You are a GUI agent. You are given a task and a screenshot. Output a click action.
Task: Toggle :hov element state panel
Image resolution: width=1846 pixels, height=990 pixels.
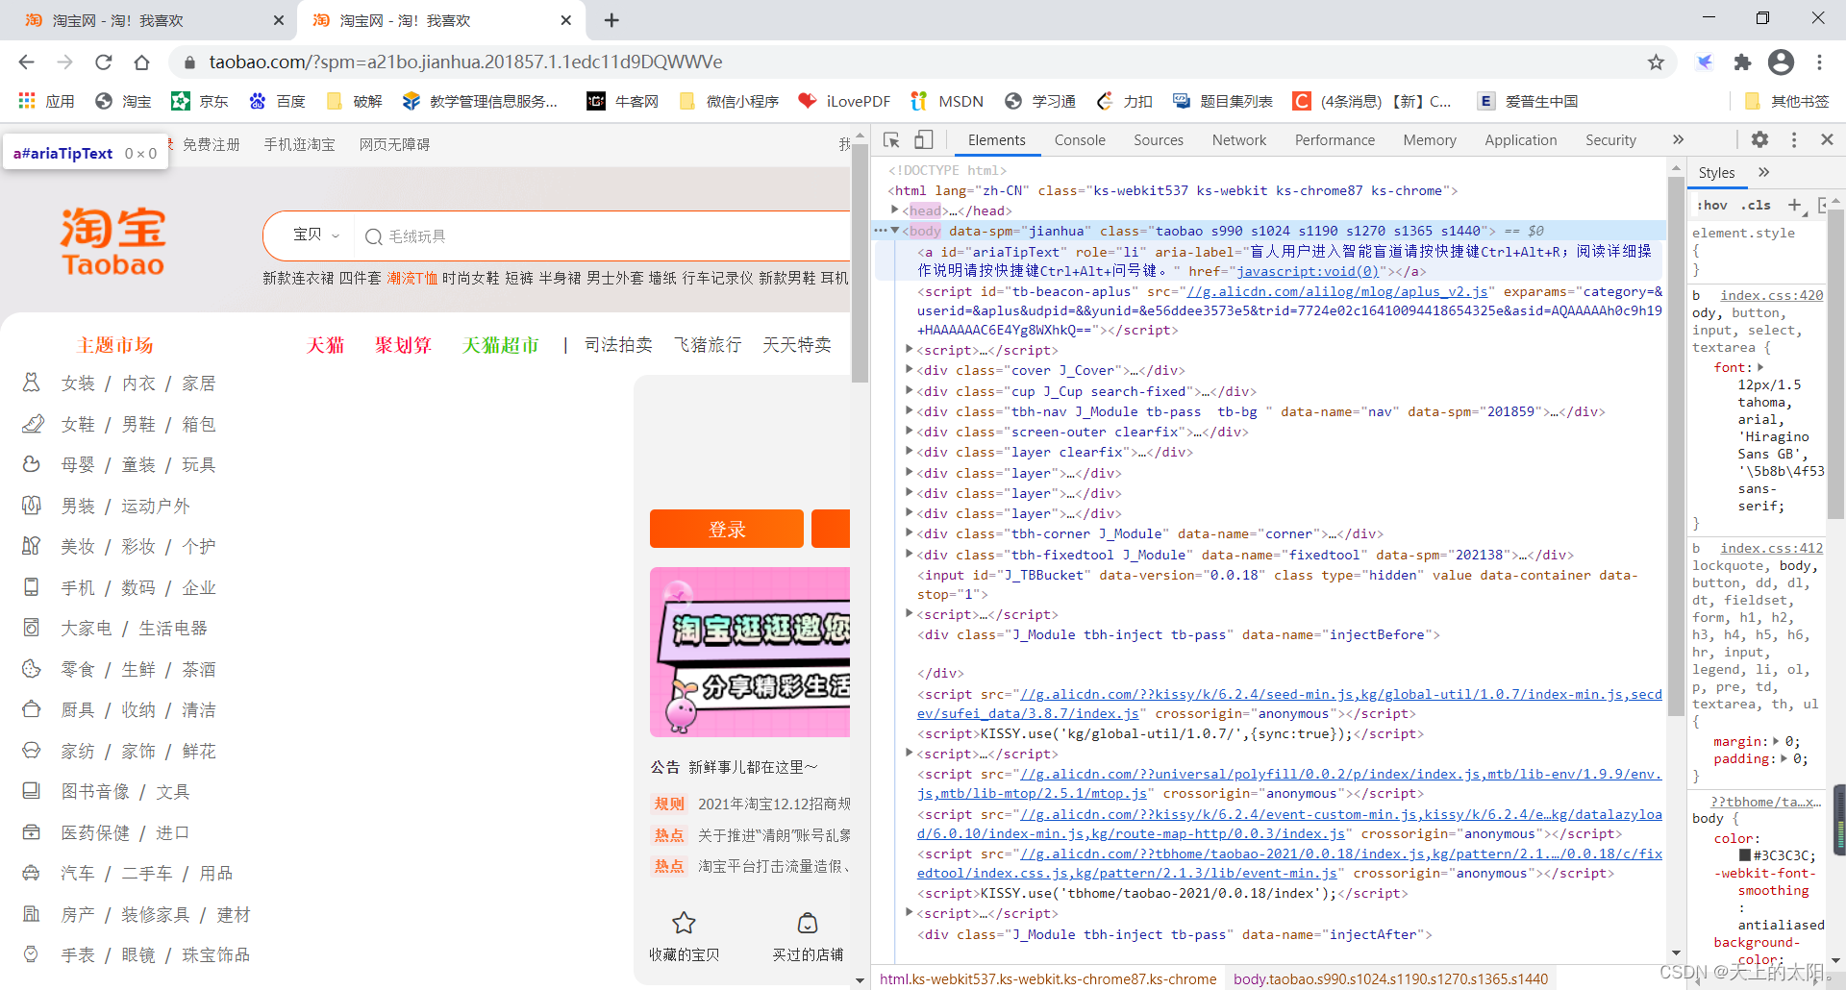point(1711,205)
